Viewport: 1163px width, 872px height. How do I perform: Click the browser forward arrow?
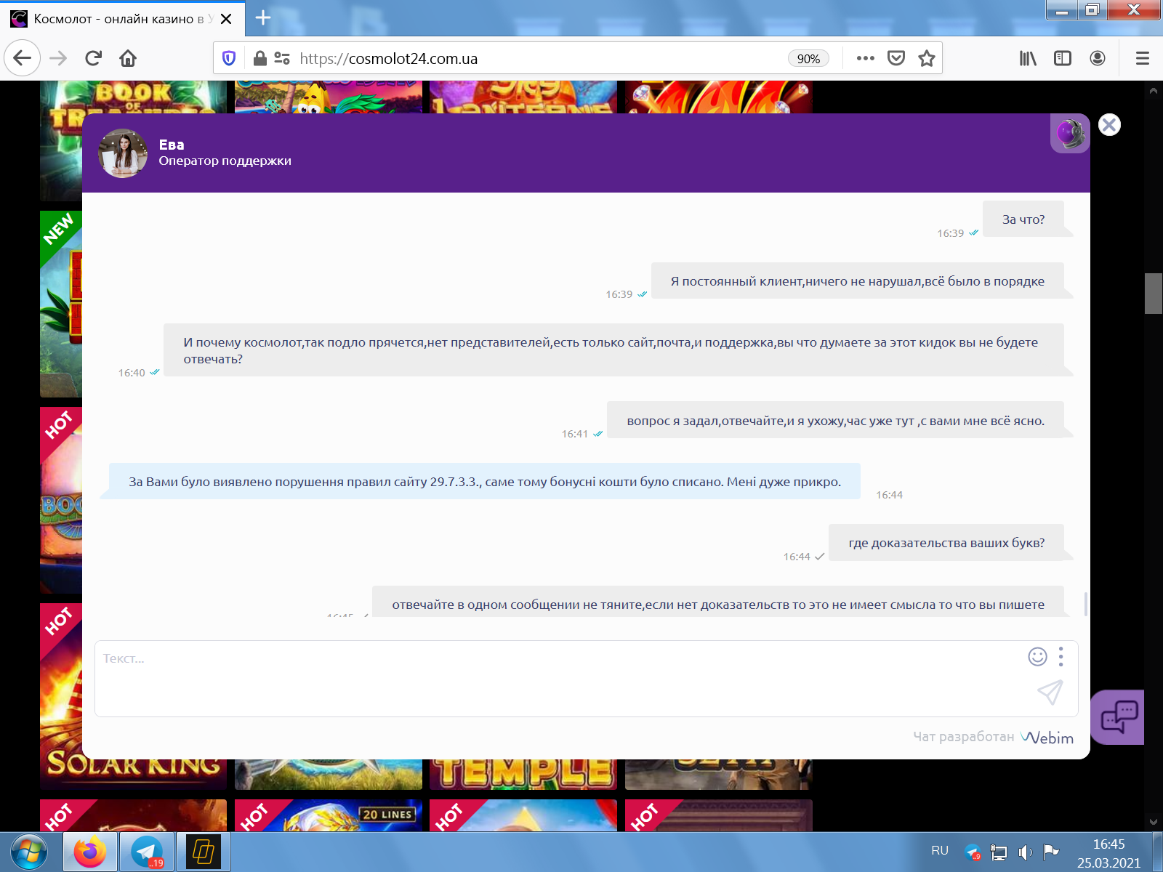(x=58, y=58)
